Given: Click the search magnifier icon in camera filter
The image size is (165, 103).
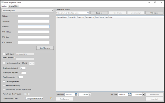Looking at the screenshot, I should coord(88,13).
